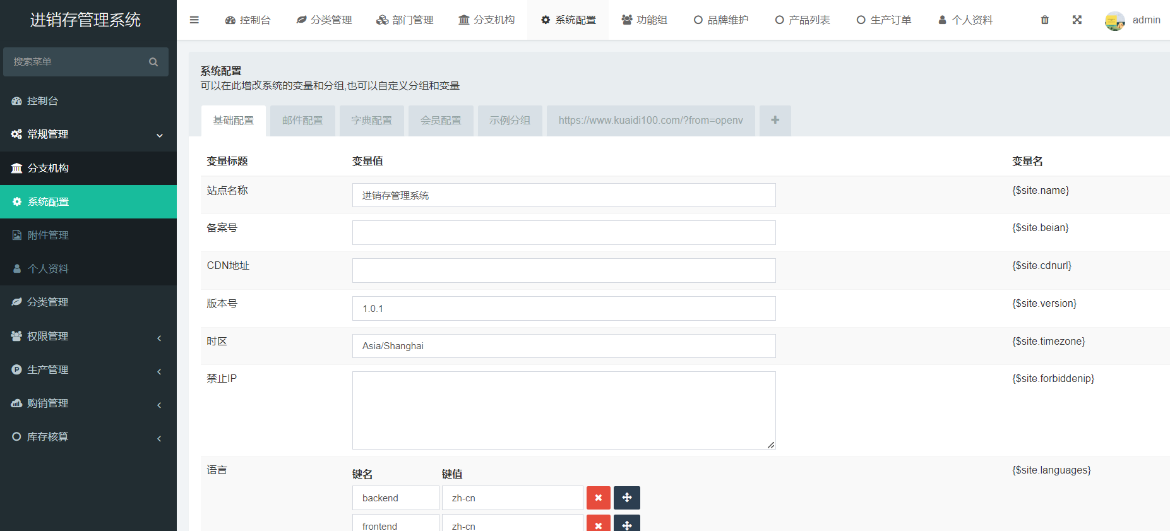Click the backend key name field
This screenshot has height=531, width=1170.
(395, 498)
